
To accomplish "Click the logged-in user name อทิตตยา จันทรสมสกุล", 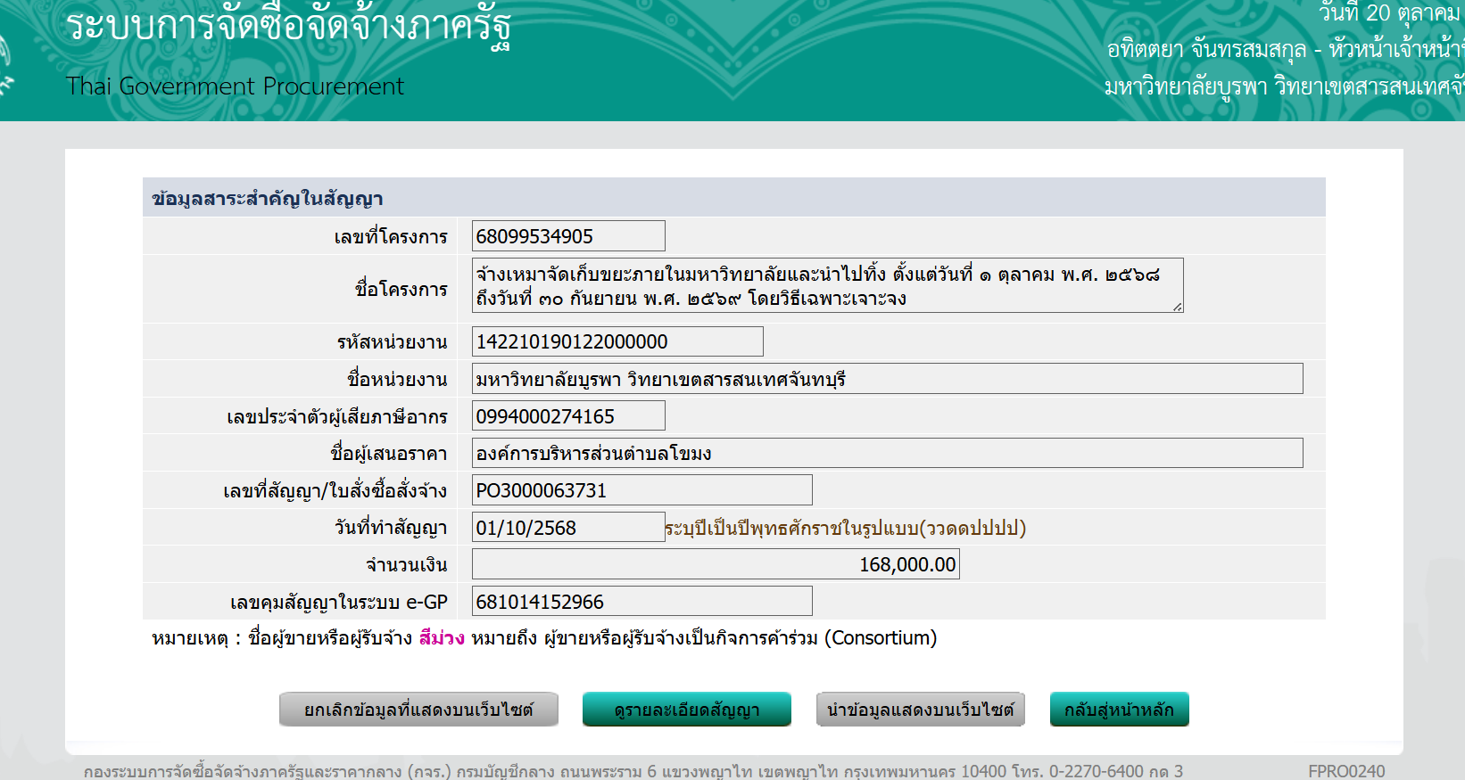I will click(x=1205, y=49).
